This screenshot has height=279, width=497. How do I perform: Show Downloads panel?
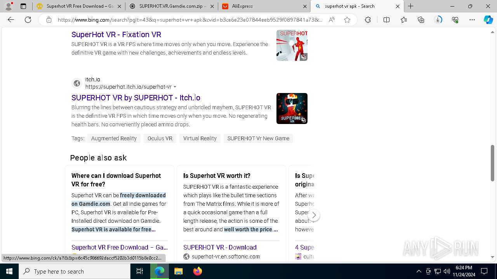[438, 20]
